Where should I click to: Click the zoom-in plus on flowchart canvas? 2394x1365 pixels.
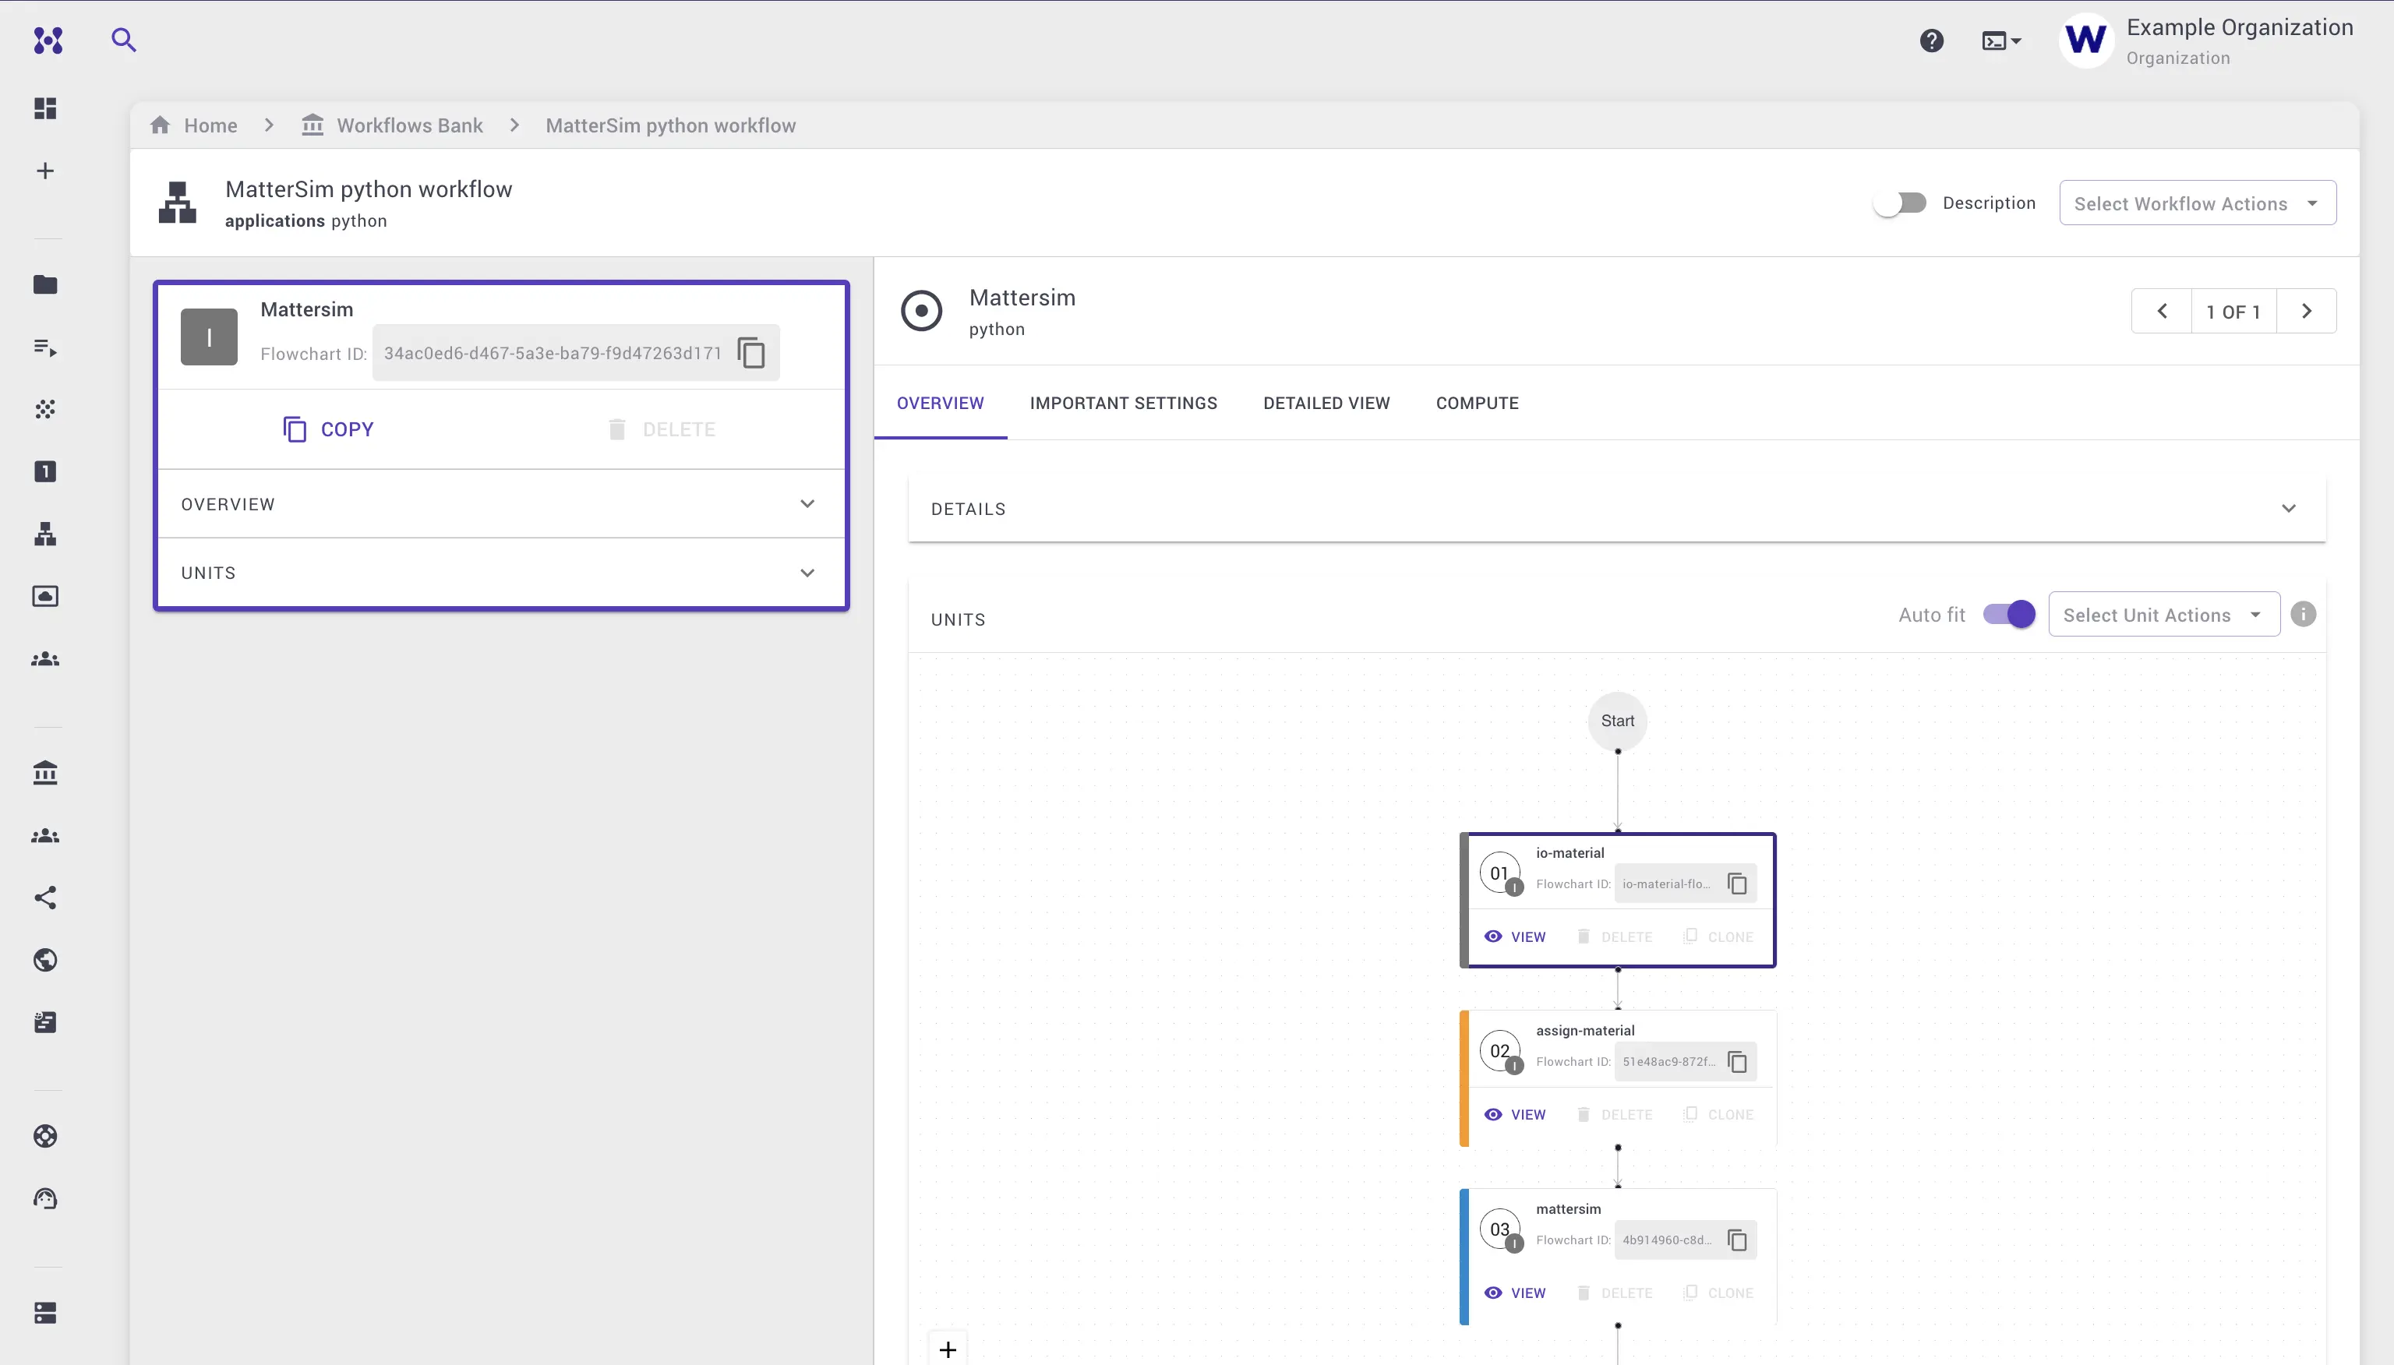[x=948, y=1349]
